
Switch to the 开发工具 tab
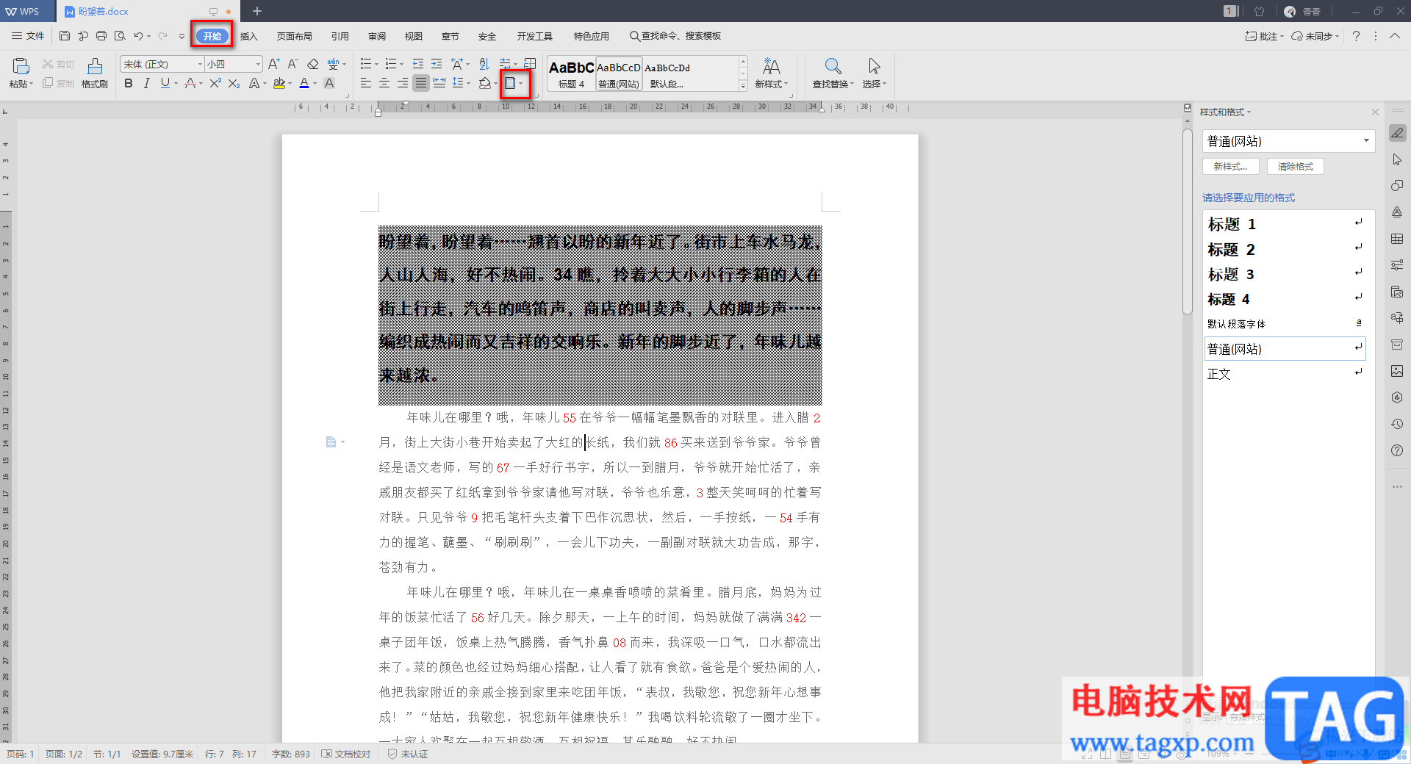tap(534, 36)
